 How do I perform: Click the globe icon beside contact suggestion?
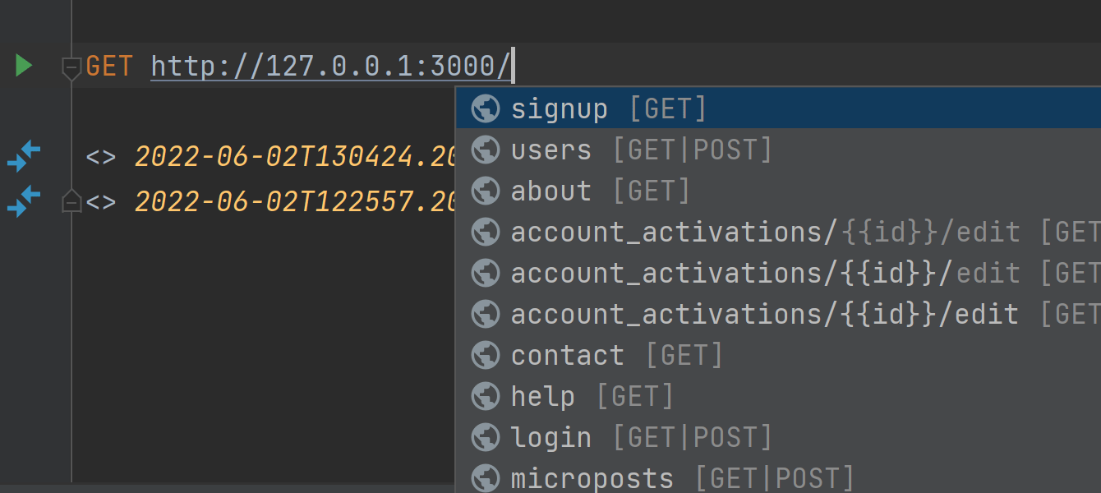click(x=486, y=355)
